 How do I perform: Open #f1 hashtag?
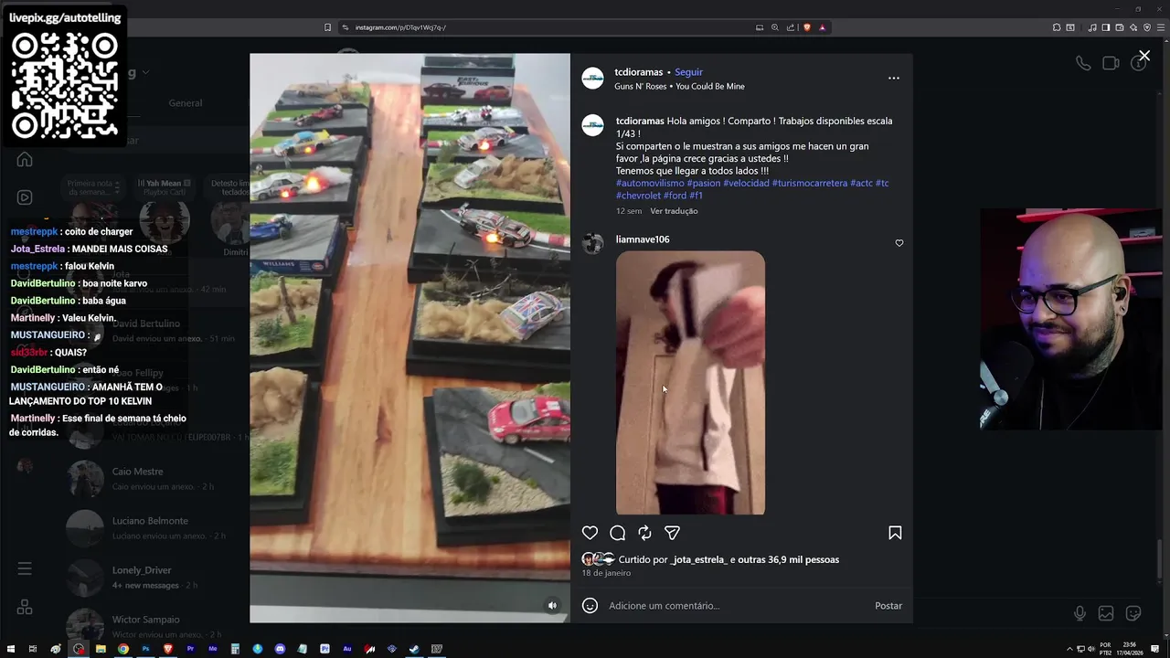696,196
